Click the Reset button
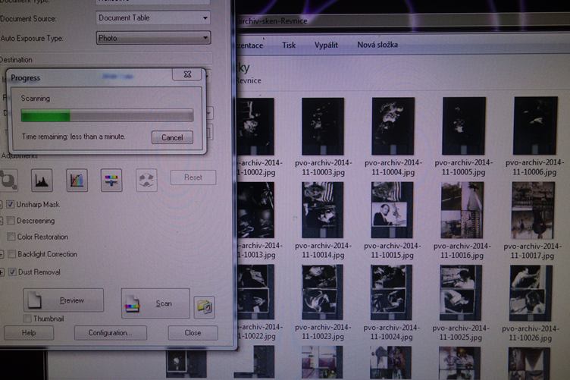570x380 pixels. tap(193, 177)
